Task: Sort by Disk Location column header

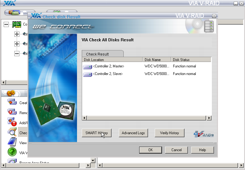Action: point(112,59)
